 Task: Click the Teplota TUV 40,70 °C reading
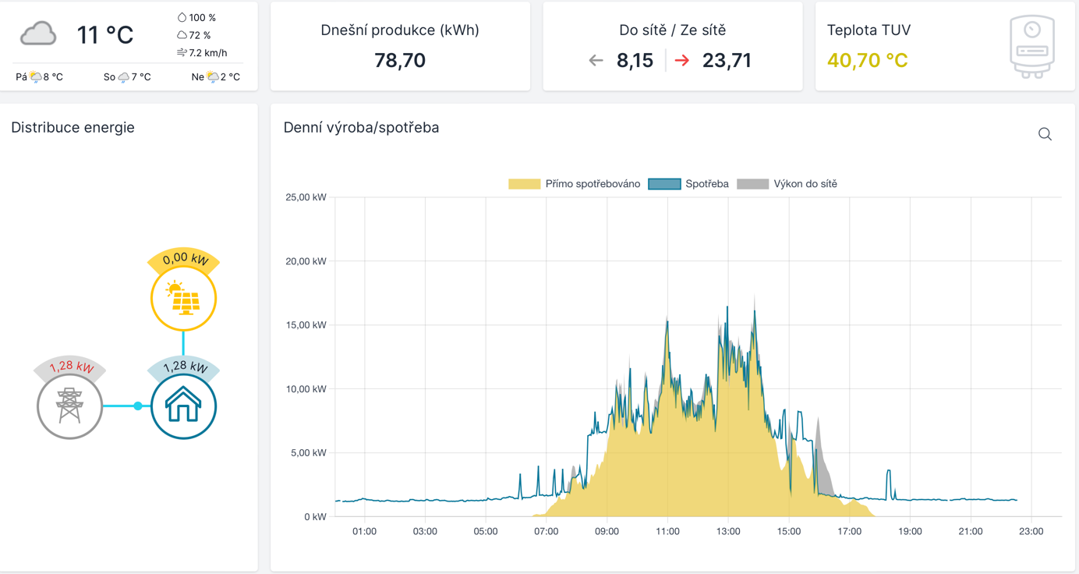point(867,61)
